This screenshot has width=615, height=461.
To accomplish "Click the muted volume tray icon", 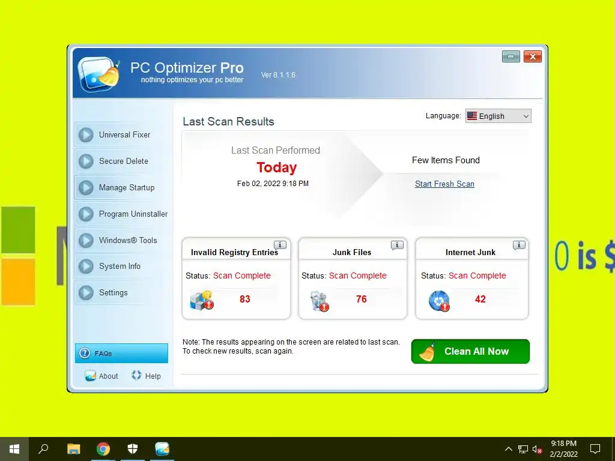I will pyautogui.click(x=538, y=449).
